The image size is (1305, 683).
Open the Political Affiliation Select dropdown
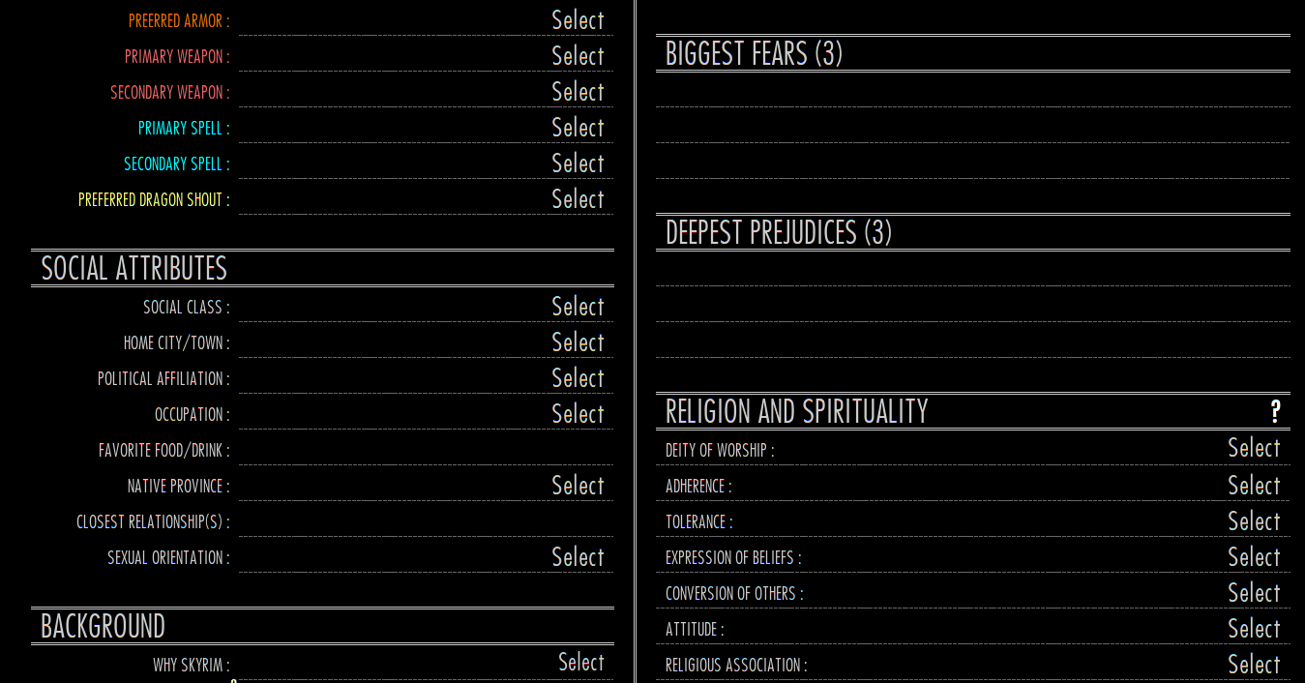[578, 378]
